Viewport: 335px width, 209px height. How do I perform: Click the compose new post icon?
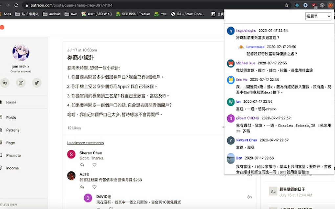click(20, 83)
